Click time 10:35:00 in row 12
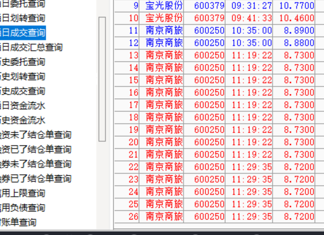 point(252,43)
